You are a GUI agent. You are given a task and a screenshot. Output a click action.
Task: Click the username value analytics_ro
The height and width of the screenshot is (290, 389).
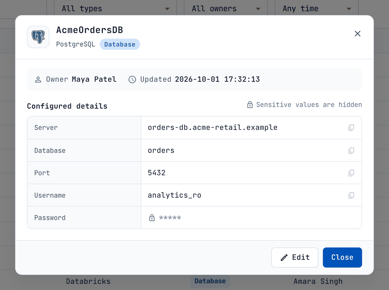pyautogui.click(x=174, y=195)
